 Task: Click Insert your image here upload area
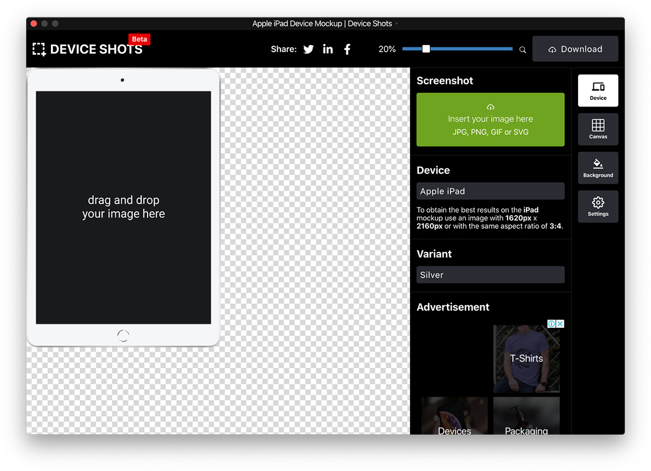pyautogui.click(x=490, y=120)
